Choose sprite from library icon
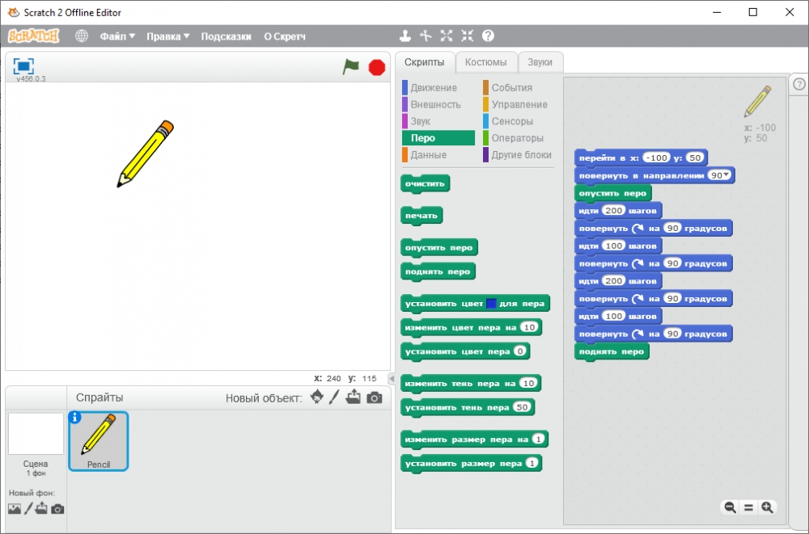The height and width of the screenshot is (534, 809). tap(317, 397)
